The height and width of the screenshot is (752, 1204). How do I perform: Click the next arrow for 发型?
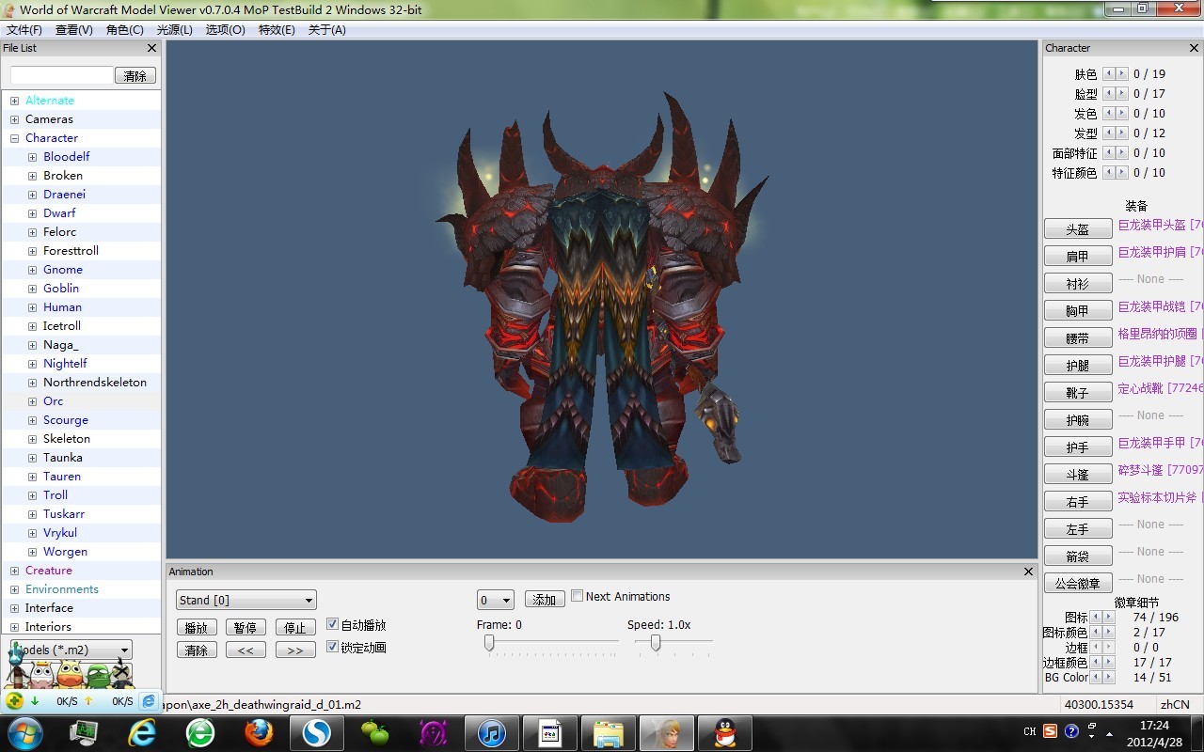point(1122,133)
